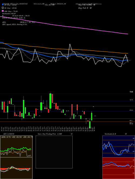Click the 'ADX signal: SELL Slowing @ 8%' text
Viewport: 135px width, 179px height.
pyautogui.click(x=15, y=24)
